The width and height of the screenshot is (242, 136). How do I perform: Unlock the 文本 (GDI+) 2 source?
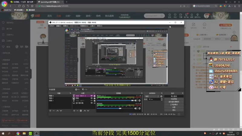coord(94,96)
